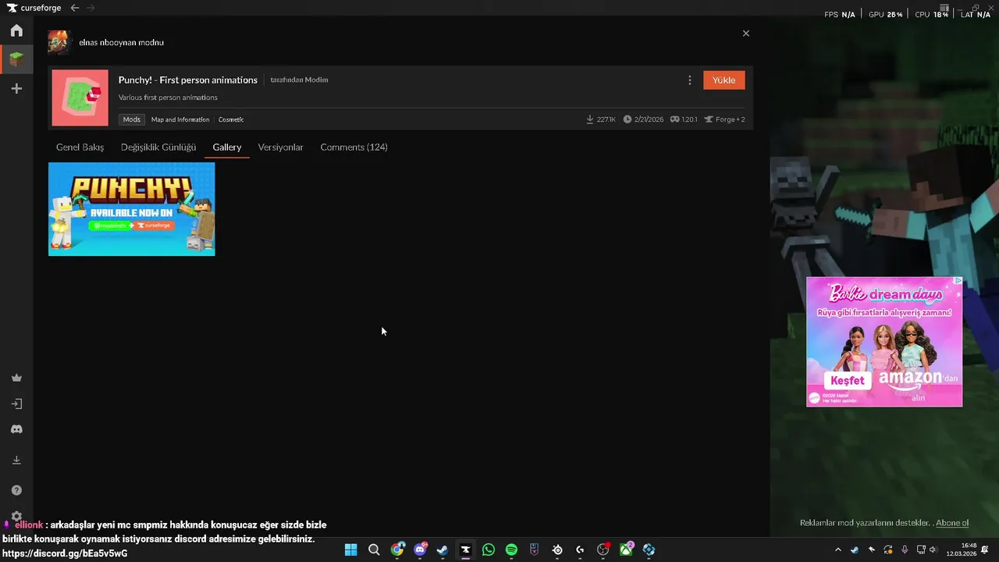Click the Yükle install button
The width and height of the screenshot is (999, 562).
(x=724, y=80)
